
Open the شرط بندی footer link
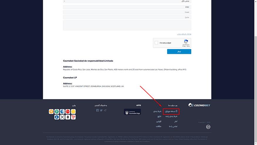(x=157, y=111)
